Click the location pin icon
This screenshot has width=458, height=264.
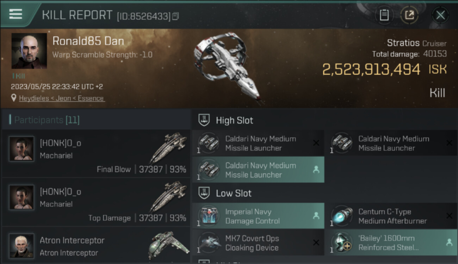click(x=14, y=98)
